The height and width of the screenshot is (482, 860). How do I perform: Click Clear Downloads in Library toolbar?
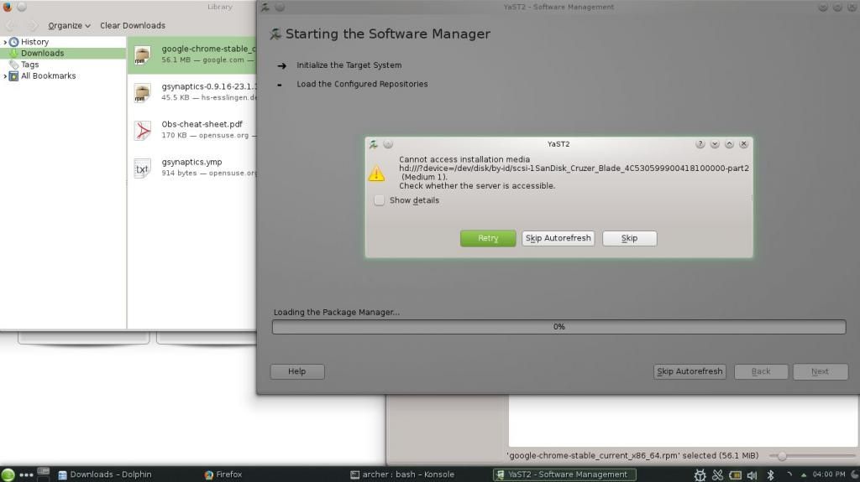[133, 26]
